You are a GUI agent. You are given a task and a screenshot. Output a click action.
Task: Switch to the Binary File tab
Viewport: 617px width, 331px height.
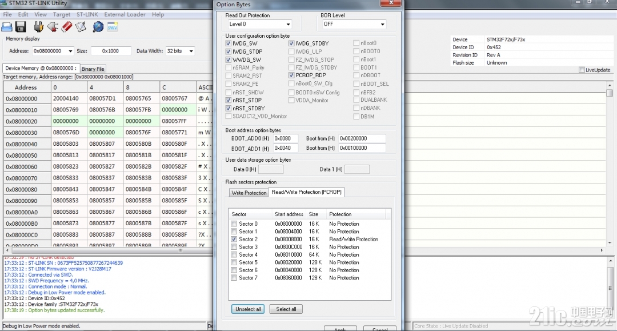(93, 69)
